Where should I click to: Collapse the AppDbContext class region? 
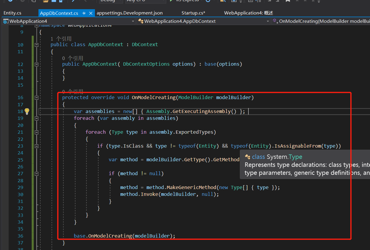tap(37, 45)
